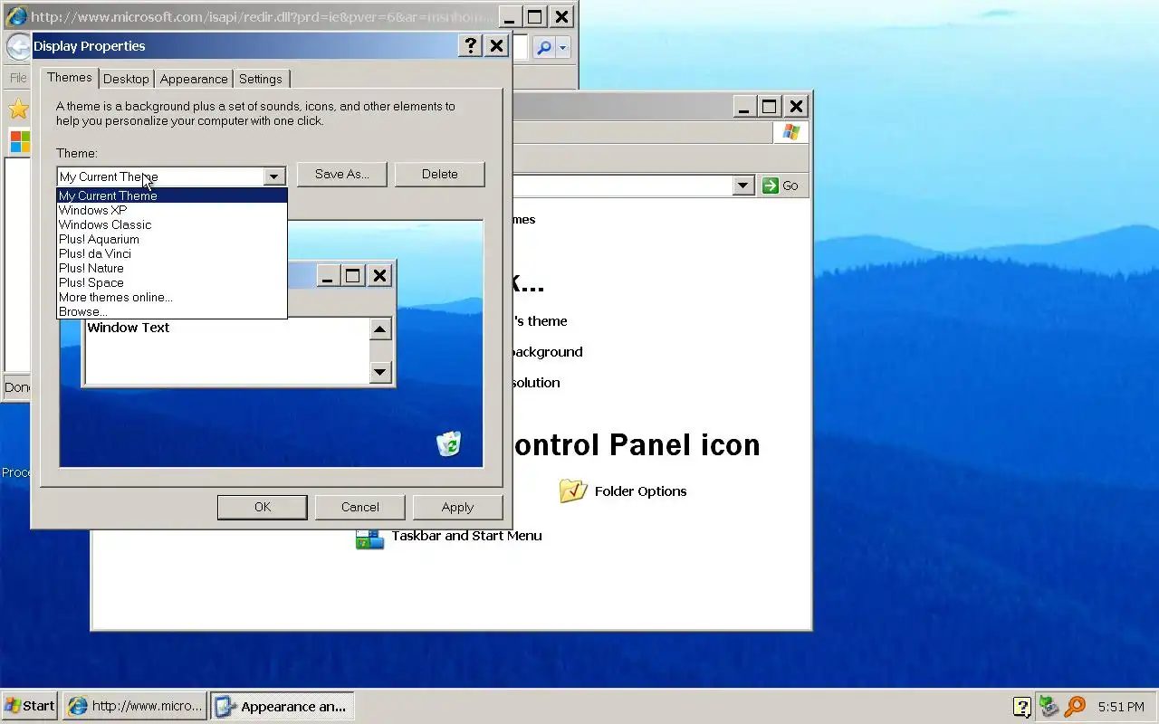
Task: Switch to the Desktop tab
Action: [126, 79]
